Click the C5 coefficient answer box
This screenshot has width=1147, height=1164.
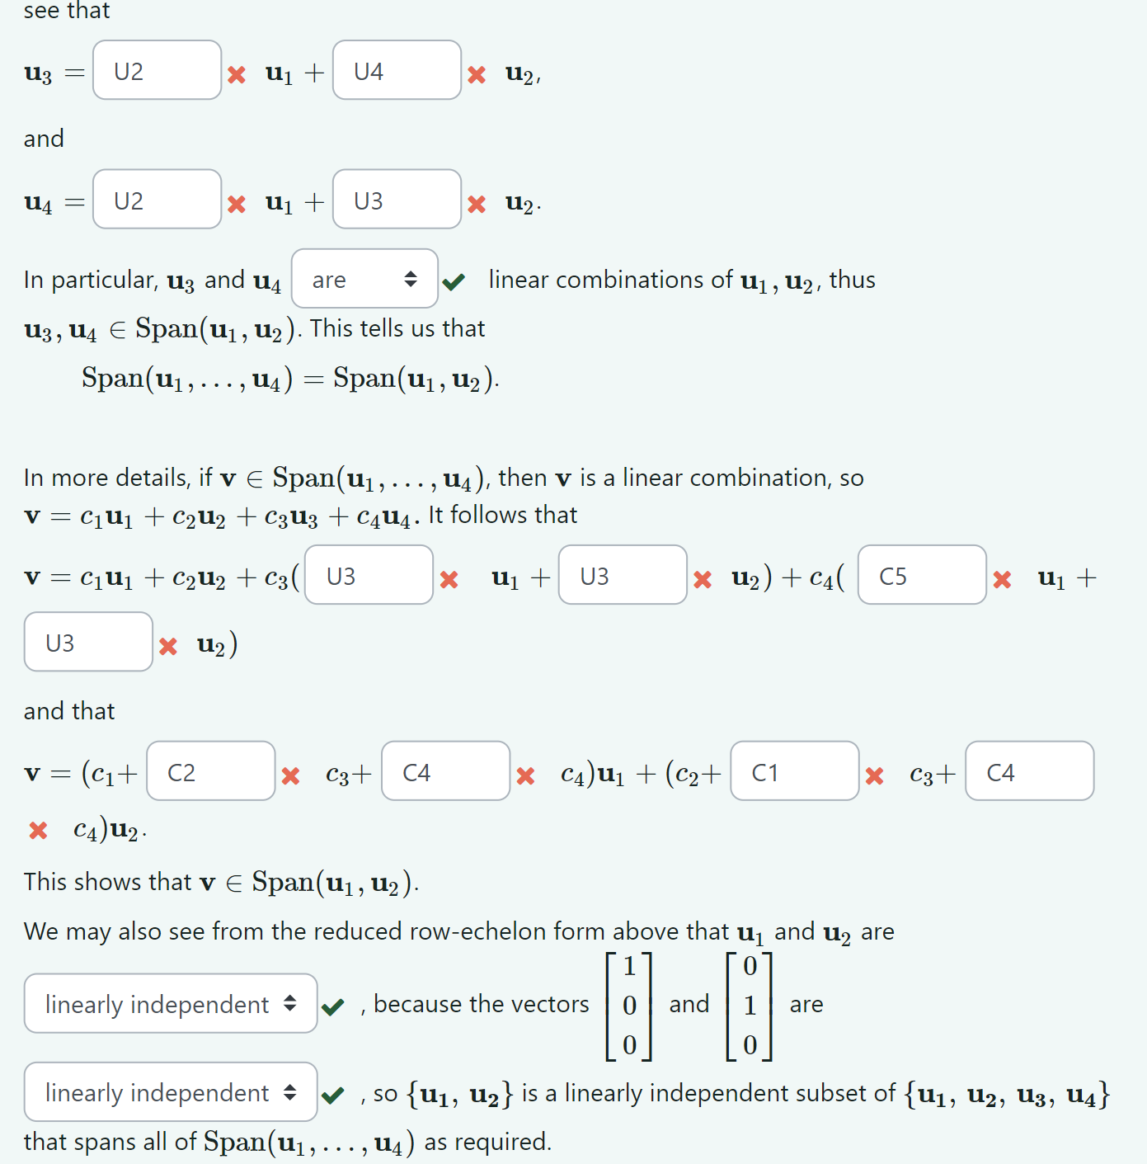(x=921, y=575)
